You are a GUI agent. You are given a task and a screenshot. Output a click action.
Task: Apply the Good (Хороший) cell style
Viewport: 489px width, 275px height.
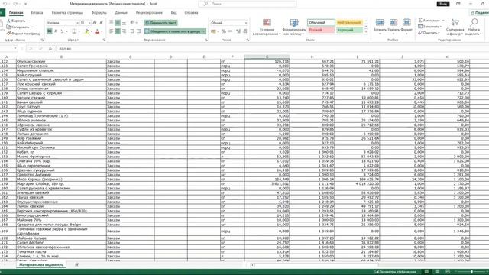pos(349,31)
